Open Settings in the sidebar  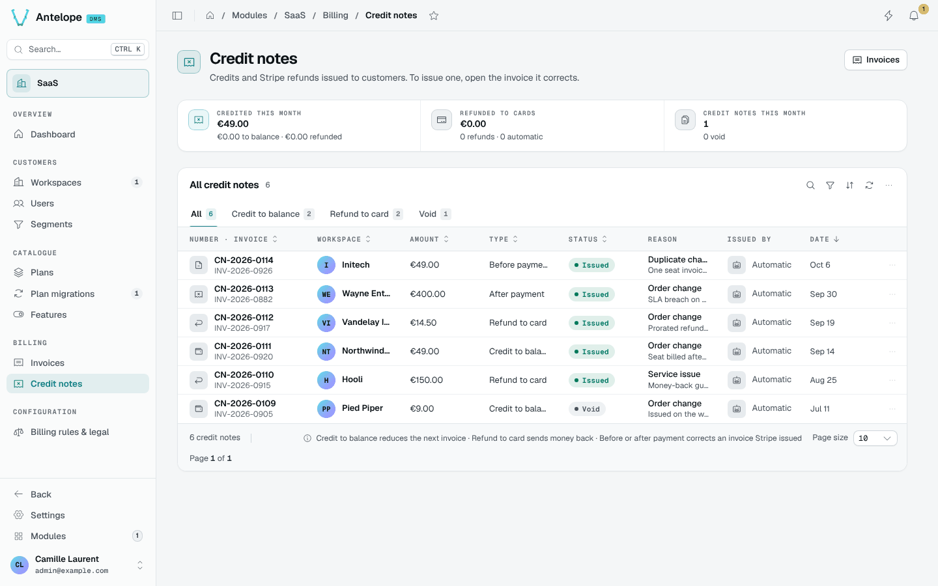(x=78, y=515)
